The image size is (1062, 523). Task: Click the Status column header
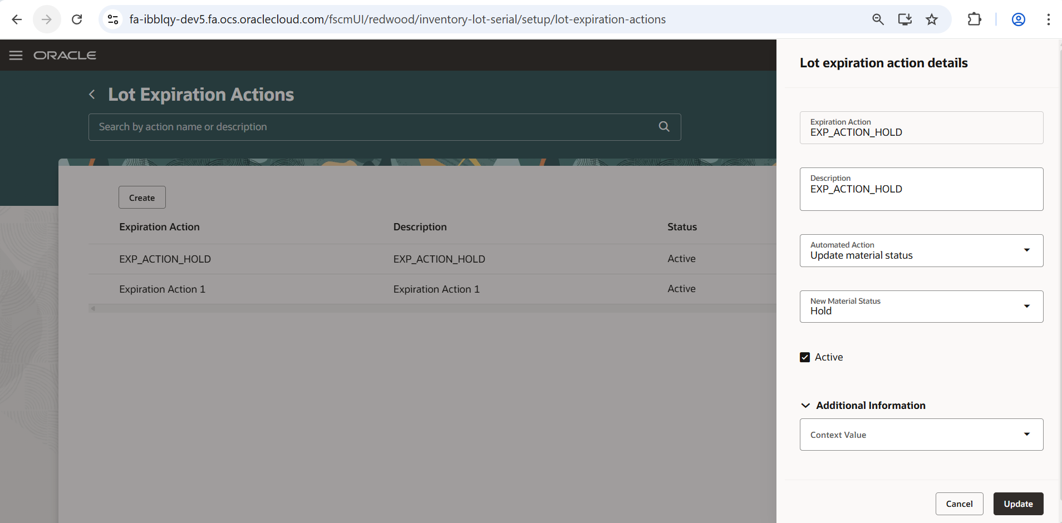682,227
